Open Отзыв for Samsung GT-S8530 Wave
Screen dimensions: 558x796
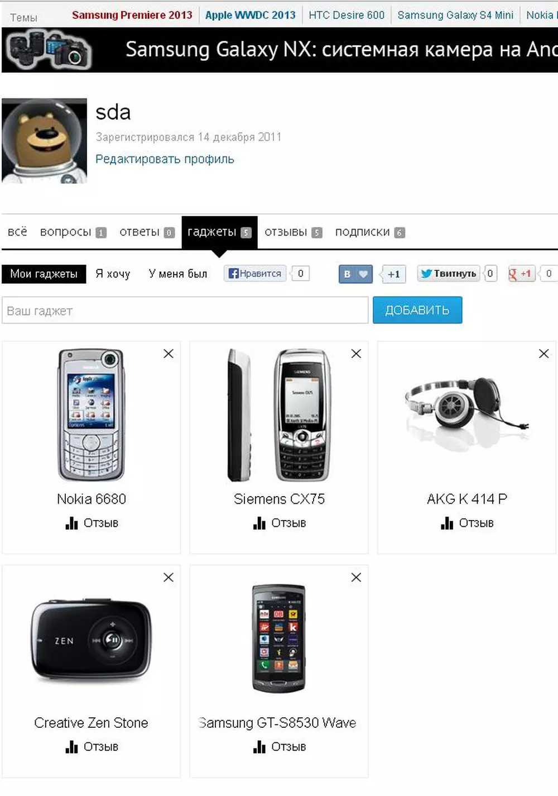[x=280, y=747]
